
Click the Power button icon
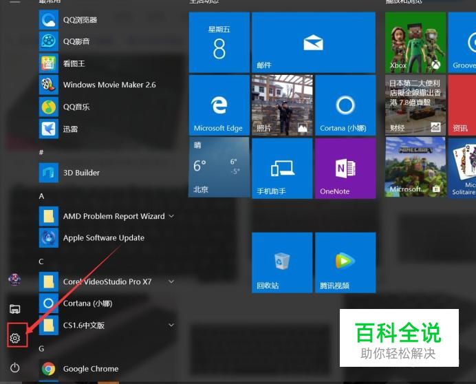[x=15, y=367]
